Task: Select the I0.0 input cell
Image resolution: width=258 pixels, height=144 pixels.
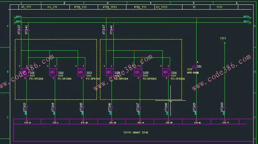Action: point(27,122)
